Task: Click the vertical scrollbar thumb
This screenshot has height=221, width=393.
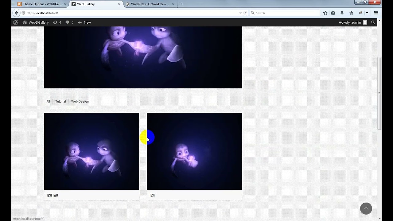Action: pyautogui.click(x=379, y=93)
